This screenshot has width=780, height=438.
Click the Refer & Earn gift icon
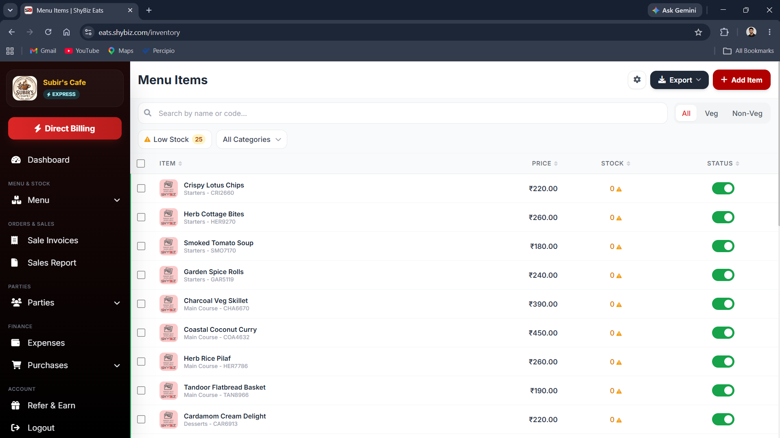point(15,405)
